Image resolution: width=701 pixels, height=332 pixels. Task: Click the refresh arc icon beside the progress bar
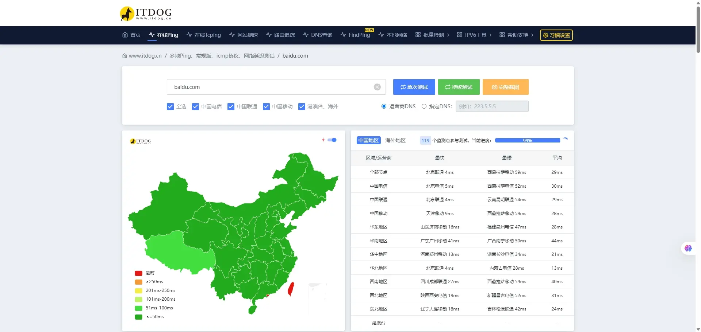(x=566, y=139)
